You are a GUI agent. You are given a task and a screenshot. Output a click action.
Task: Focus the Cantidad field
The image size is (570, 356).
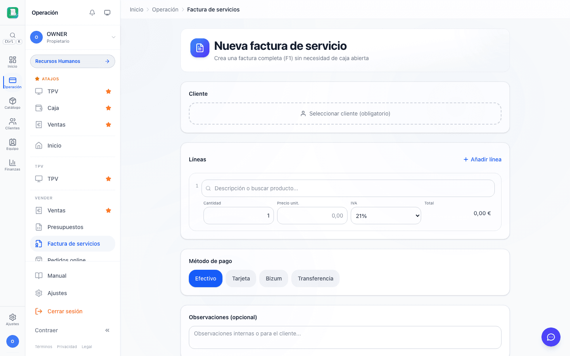click(239, 216)
